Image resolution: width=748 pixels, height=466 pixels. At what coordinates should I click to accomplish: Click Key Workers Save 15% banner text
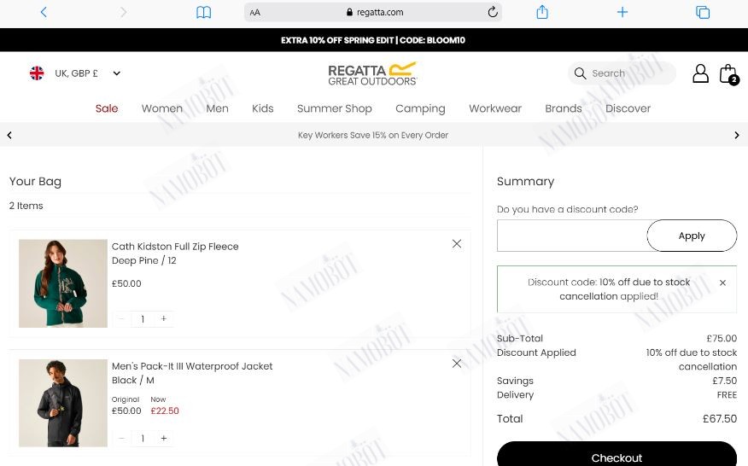(373, 135)
